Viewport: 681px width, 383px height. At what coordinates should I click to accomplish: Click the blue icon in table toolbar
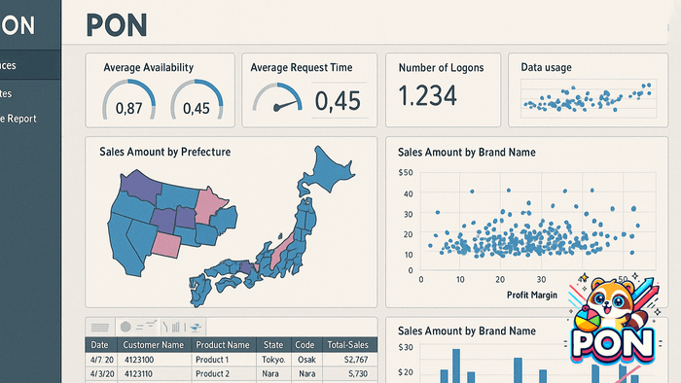coord(196,327)
